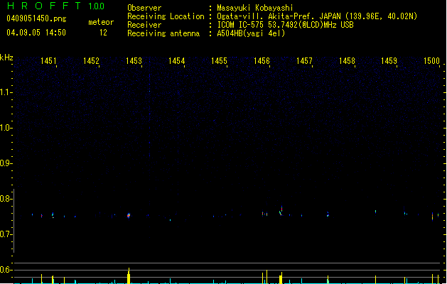
Task: Select the A504HB(yagi 4el) antenna text
Action: point(251,33)
